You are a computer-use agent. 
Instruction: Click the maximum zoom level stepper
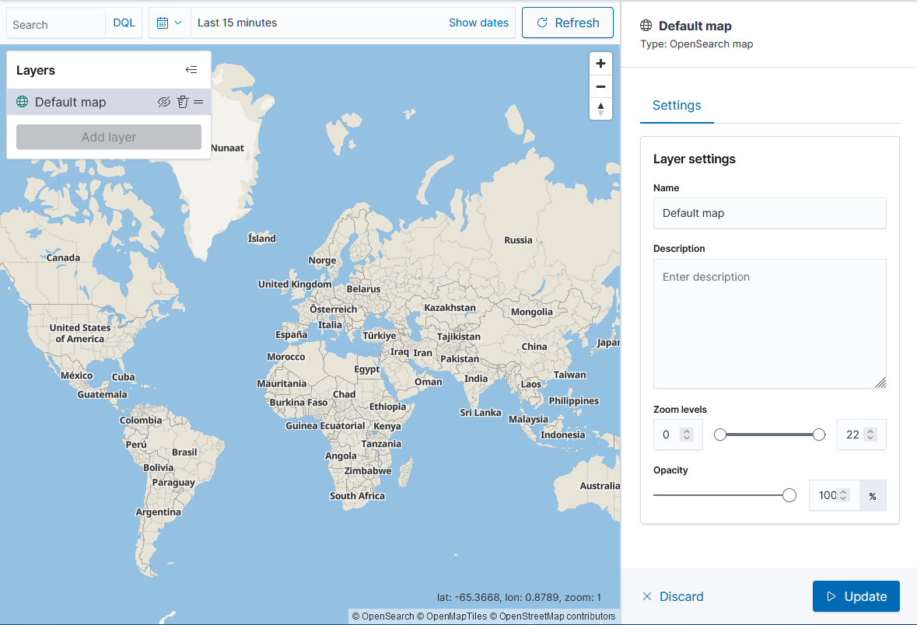click(x=870, y=435)
